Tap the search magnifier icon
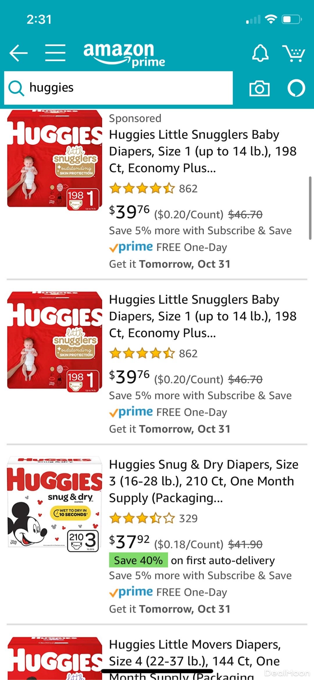This screenshot has height=680, width=314. tap(16, 88)
